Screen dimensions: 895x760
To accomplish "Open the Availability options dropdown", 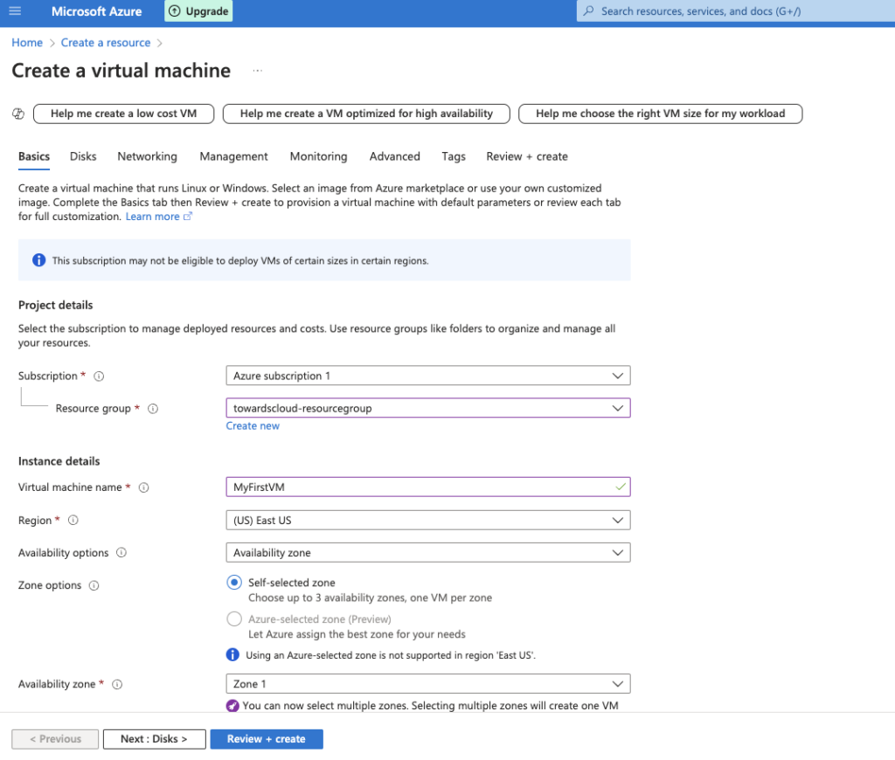I will pos(428,552).
